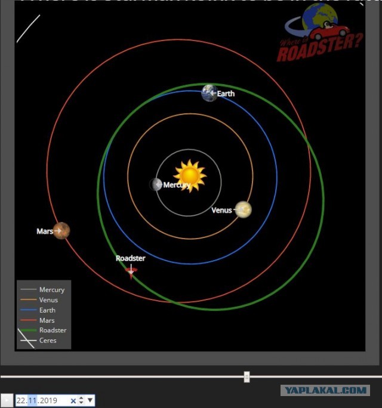Click the day value 22 in date field
Image resolution: width=382 pixels, height=408 pixels.
coord(21,400)
